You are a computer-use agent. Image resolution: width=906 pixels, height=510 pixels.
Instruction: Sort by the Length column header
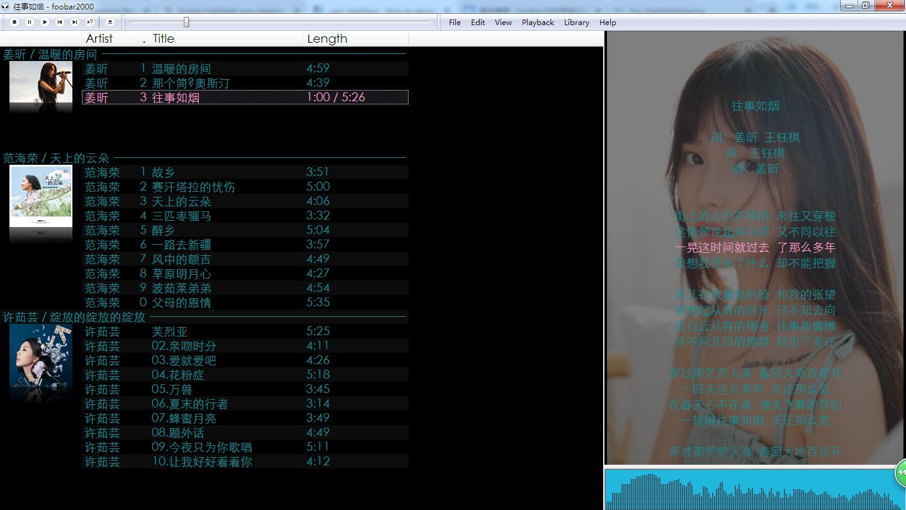click(x=356, y=38)
